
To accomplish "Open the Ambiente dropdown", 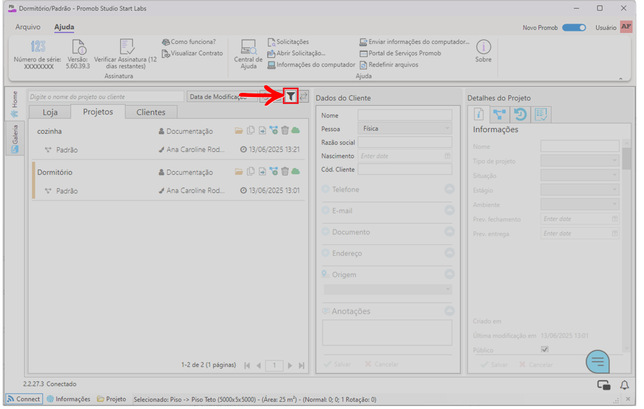I will (580, 204).
